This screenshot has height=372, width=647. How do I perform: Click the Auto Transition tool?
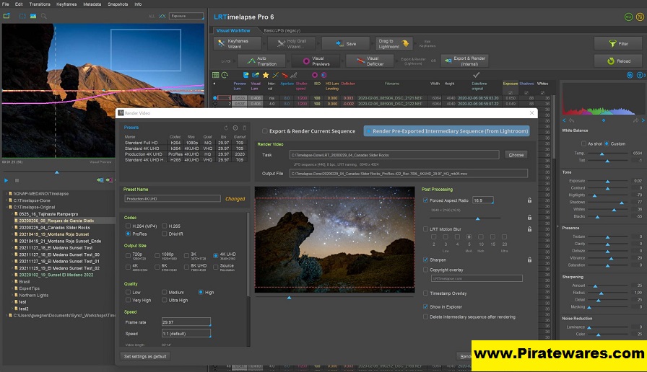(261, 61)
